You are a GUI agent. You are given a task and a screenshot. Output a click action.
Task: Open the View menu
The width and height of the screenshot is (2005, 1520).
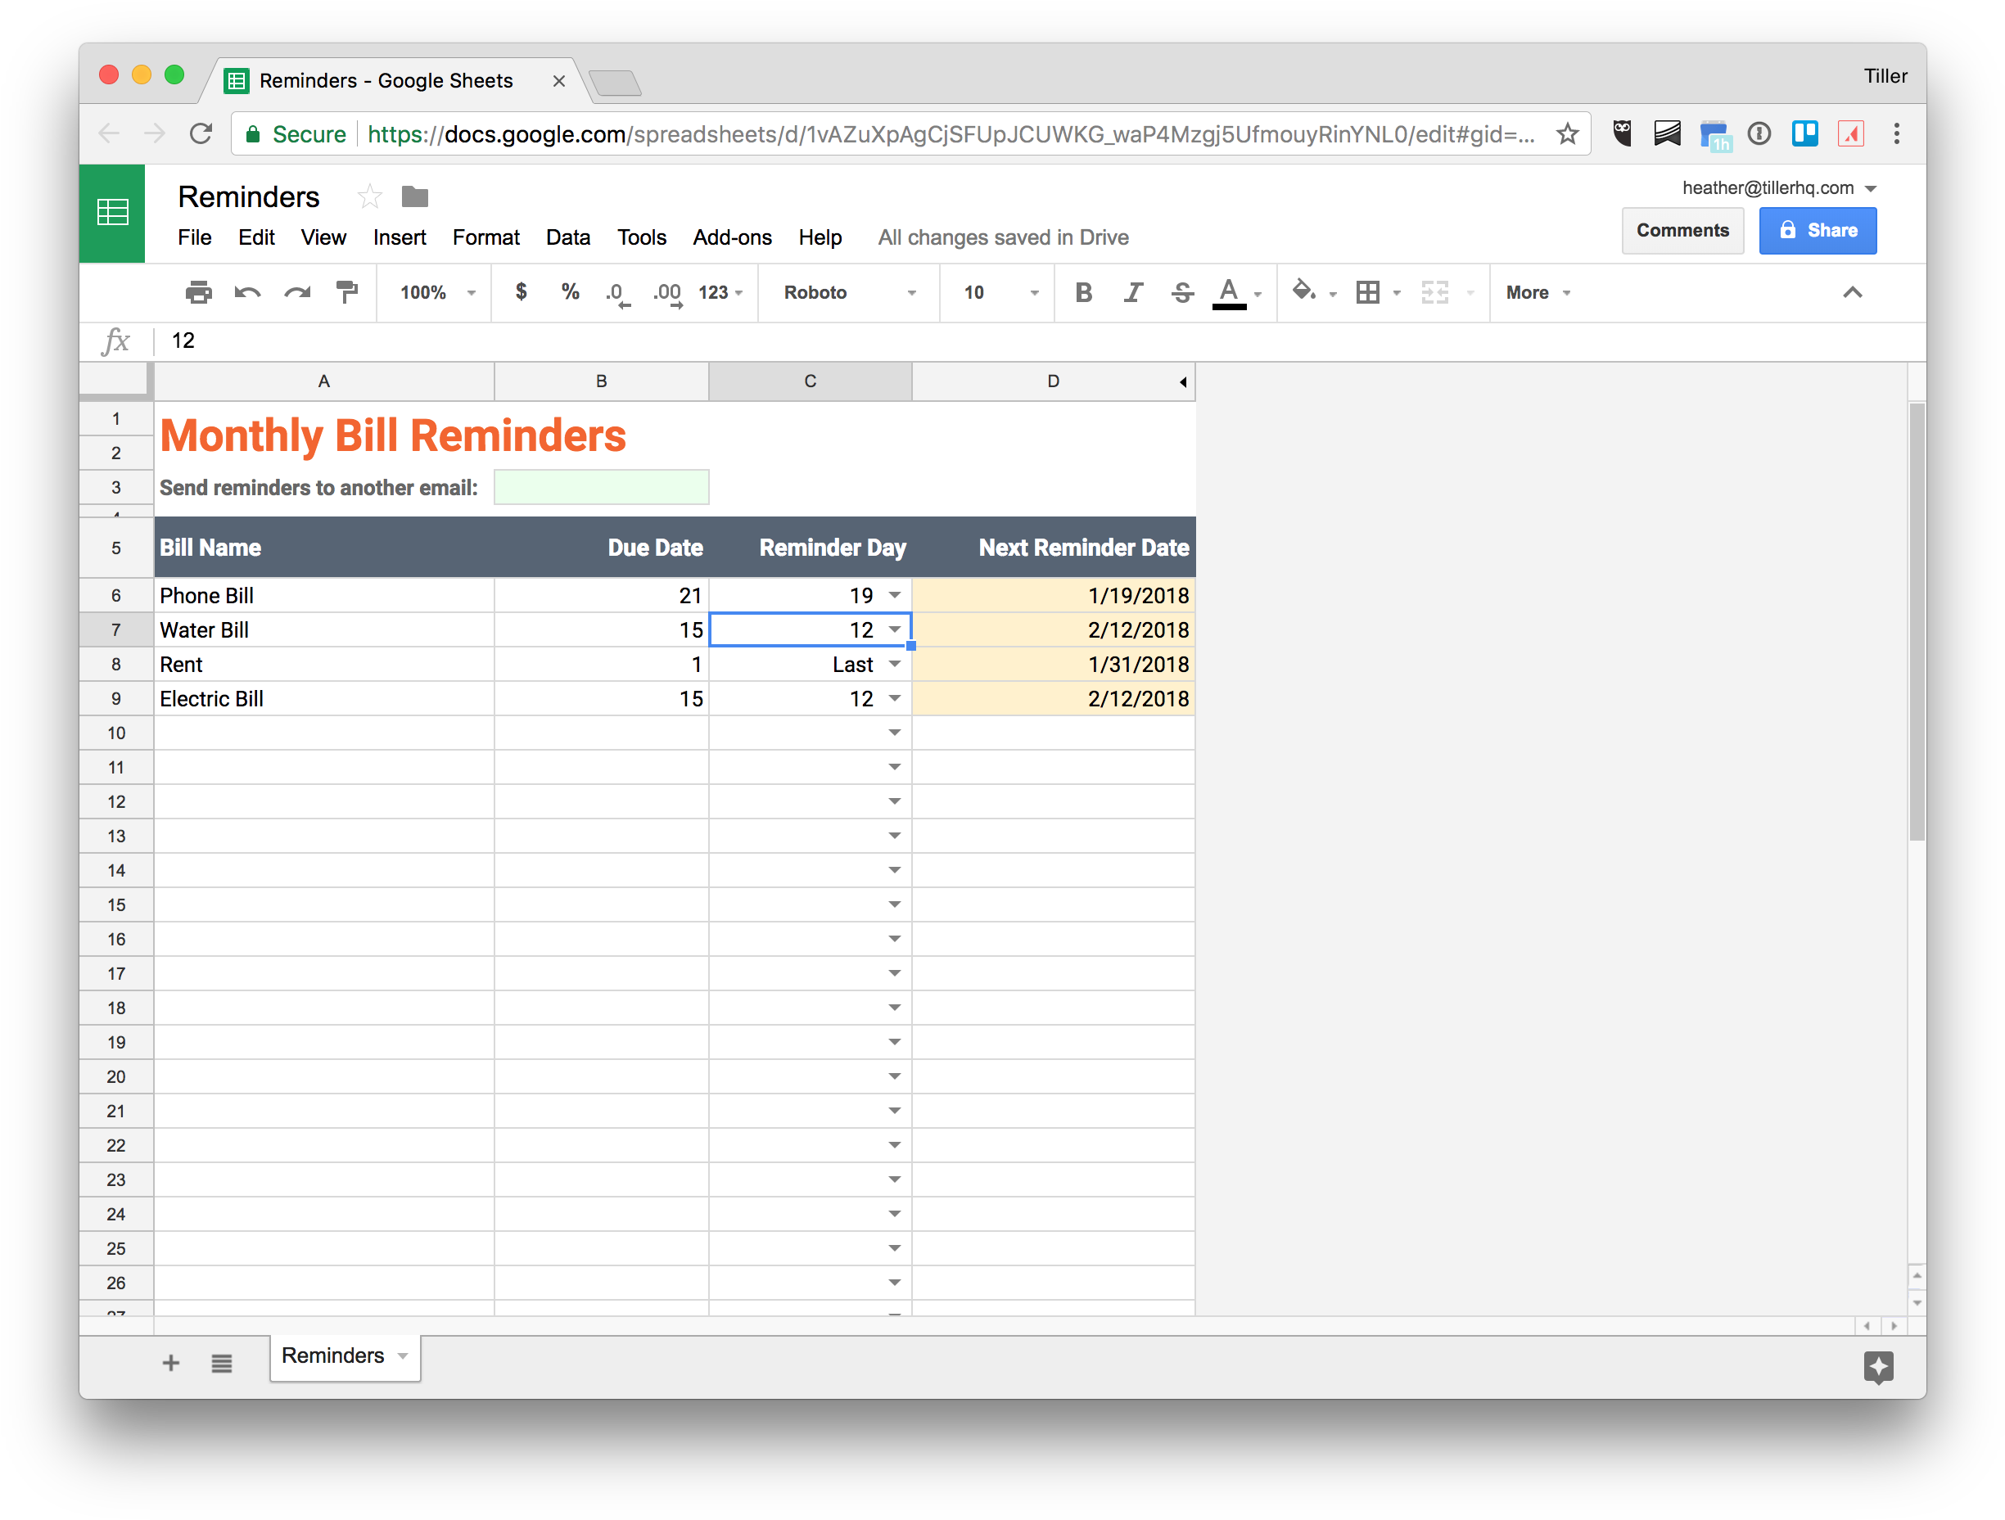pos(323,237)
